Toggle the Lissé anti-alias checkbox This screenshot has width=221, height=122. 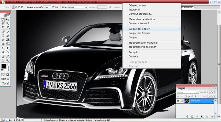[x=53, y=7]
